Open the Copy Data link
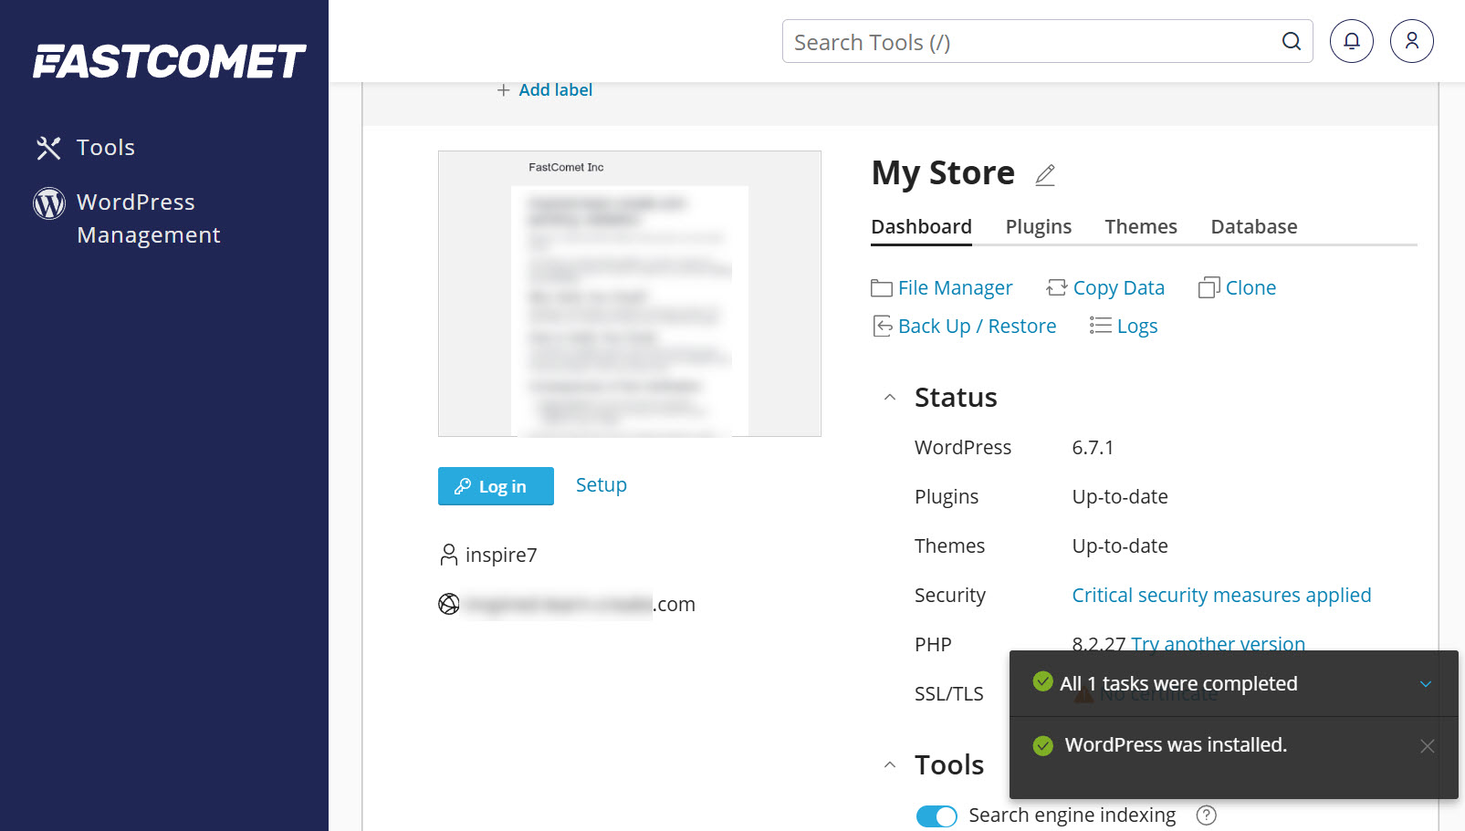The image size is (1465, 831). click(x=1119, y=288)
